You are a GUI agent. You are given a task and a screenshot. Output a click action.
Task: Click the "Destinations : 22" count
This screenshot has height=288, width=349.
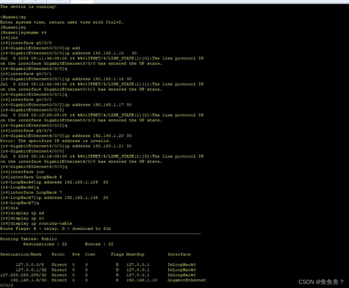pos(45,244)
